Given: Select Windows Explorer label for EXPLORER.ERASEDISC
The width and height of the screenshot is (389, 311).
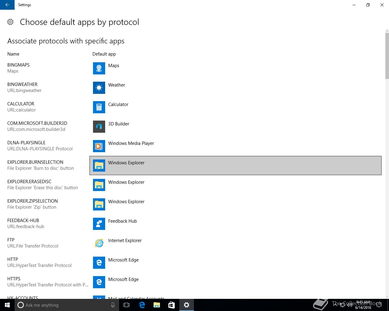Looking at the screenshot, I should click(126, 182).
